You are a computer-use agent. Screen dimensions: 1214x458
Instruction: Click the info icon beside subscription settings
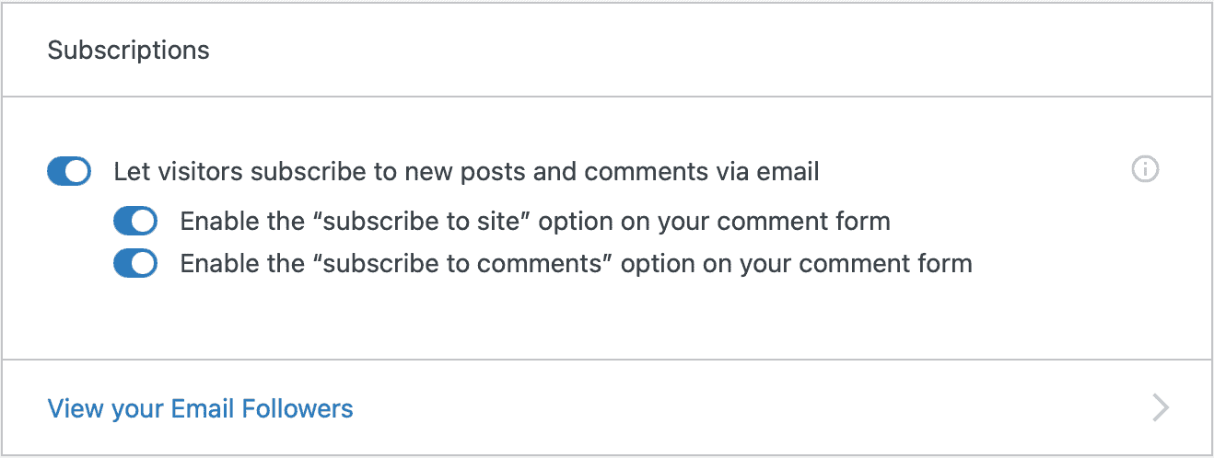[1144, 170]
